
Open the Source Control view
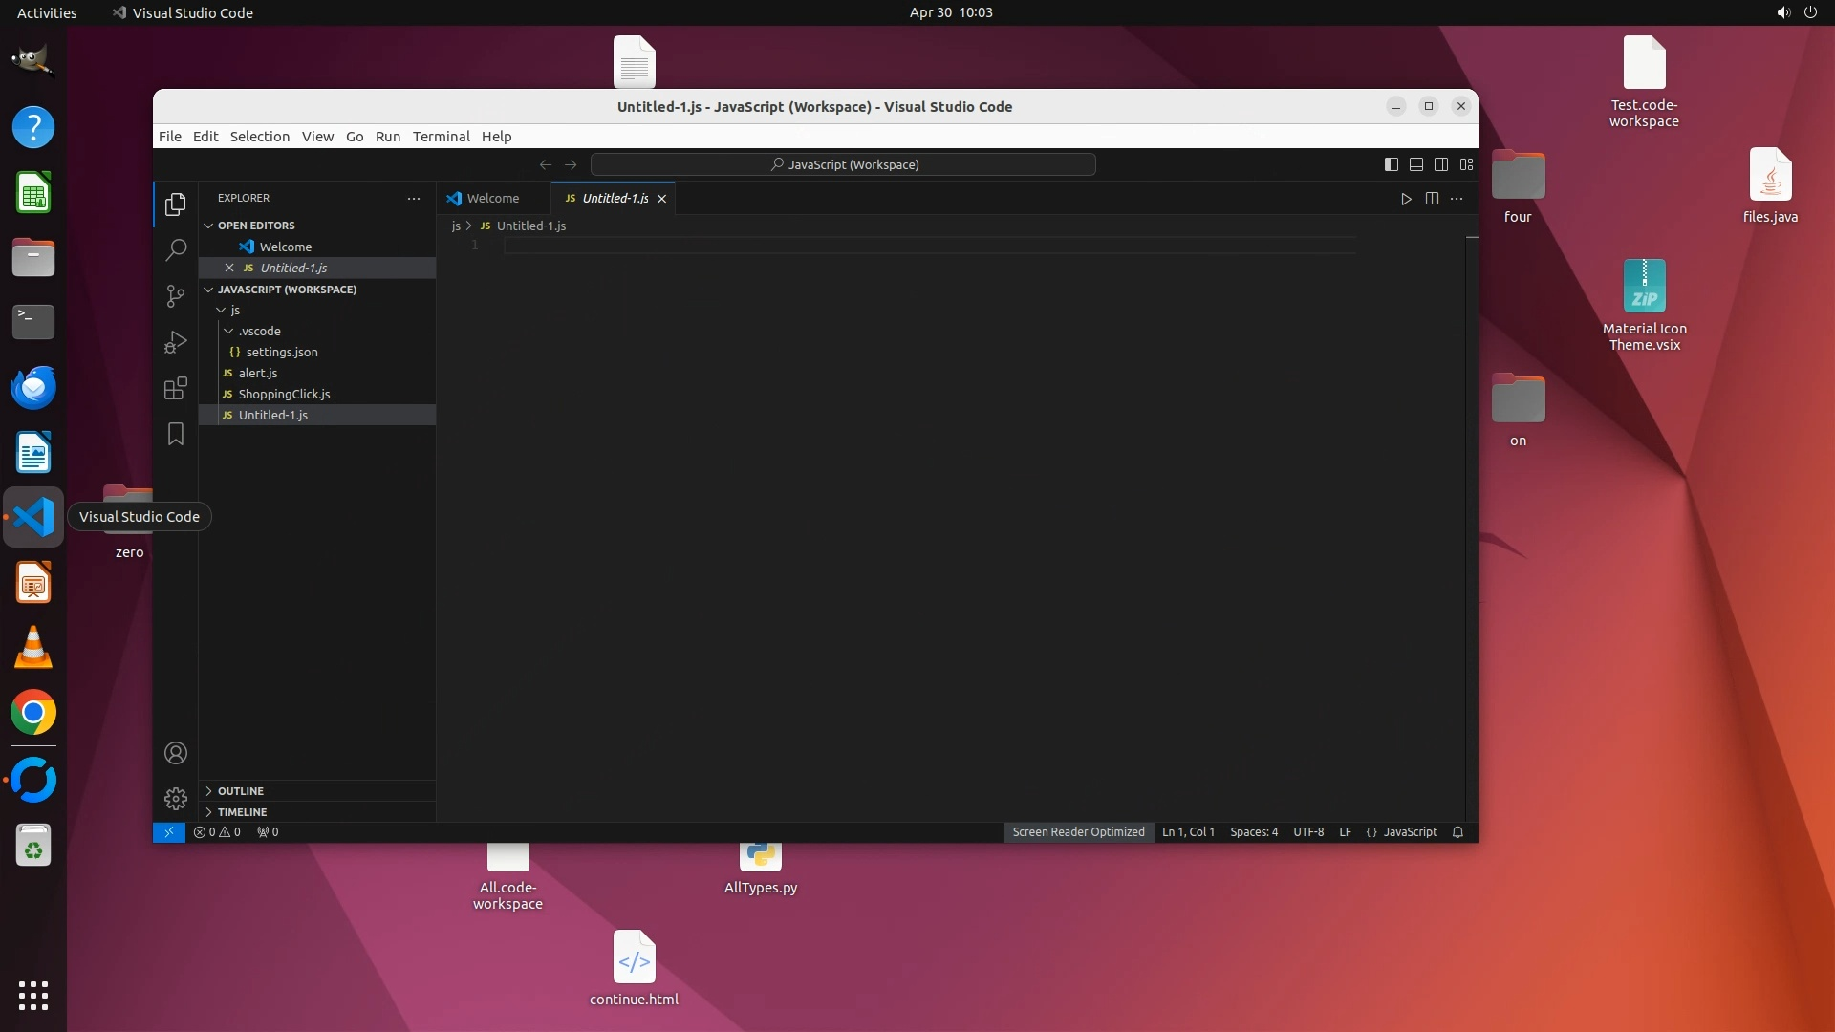coord(176,296)
